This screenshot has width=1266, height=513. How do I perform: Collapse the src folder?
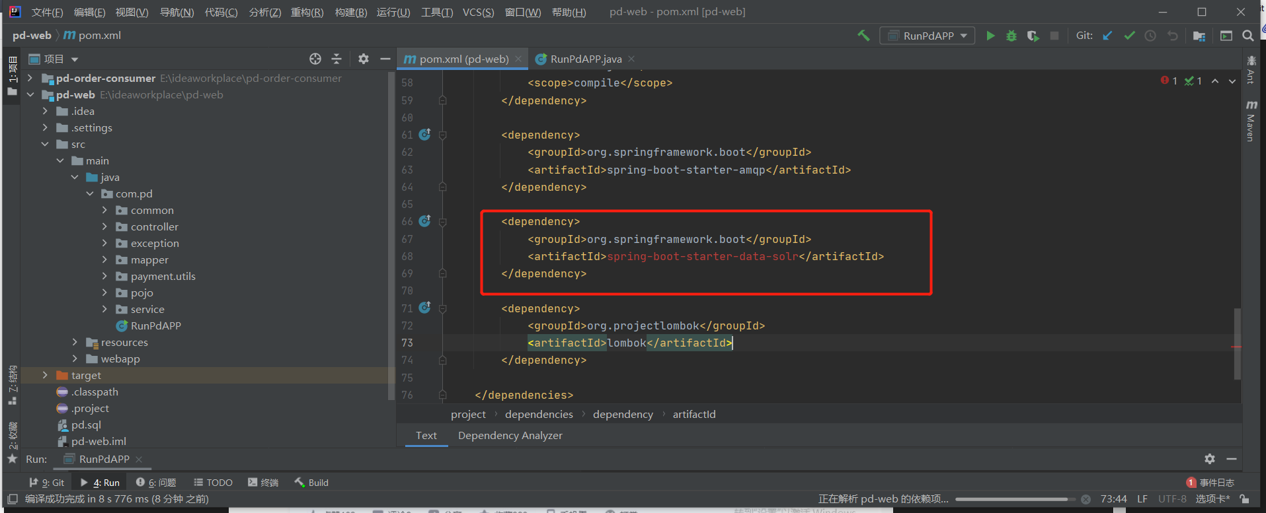point(45,144)
